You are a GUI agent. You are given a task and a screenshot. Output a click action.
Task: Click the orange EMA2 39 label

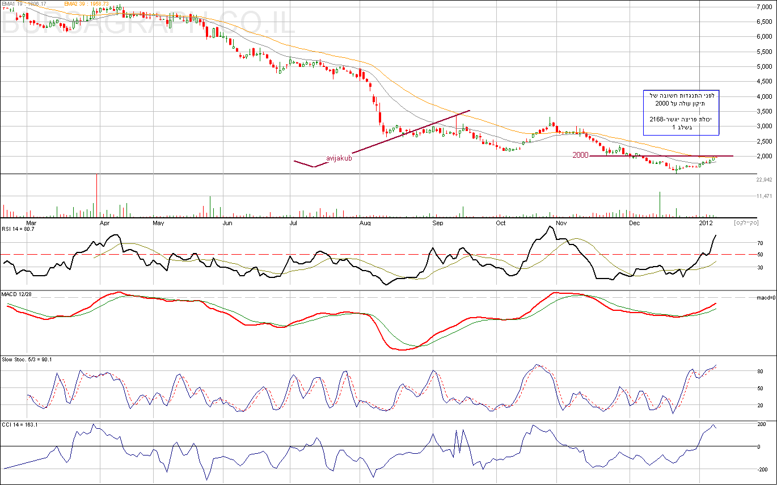81,4
